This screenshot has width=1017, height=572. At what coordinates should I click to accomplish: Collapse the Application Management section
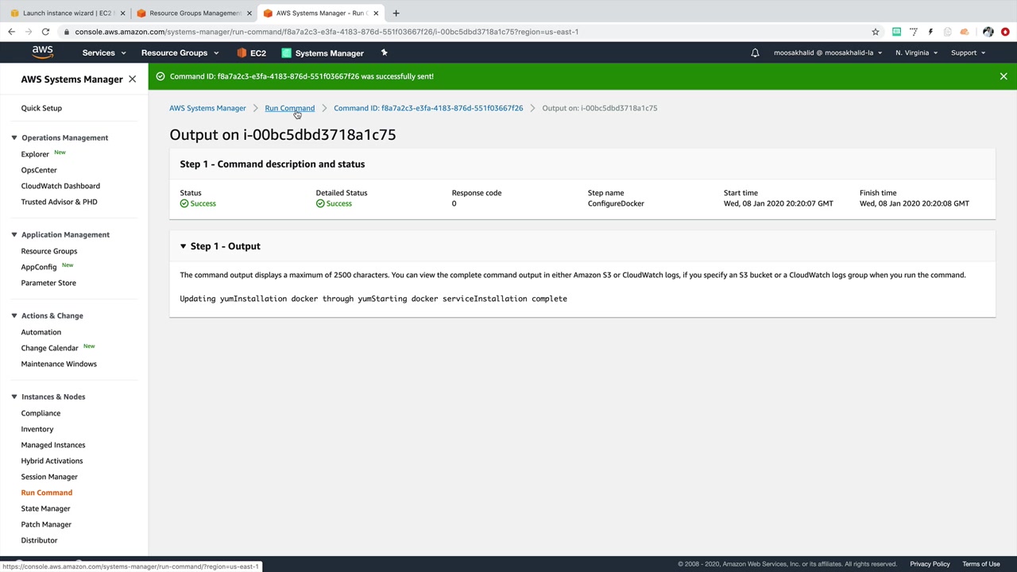[14, 234]
